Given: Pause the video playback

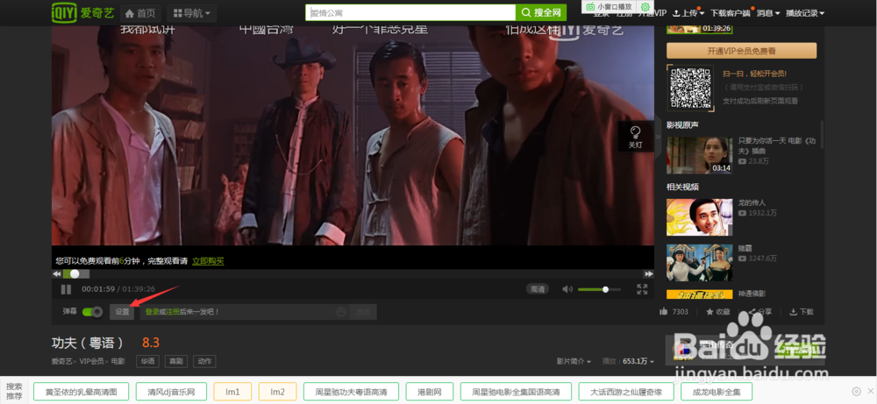Looking at the screenshot, I should 66,289.
